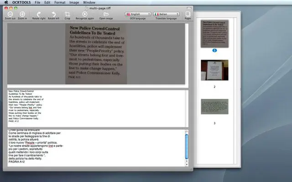The width and height of the screenshot is (292, 182).
Task: Click the blue page 1 badge in drawer
Action: coord(214,51)
